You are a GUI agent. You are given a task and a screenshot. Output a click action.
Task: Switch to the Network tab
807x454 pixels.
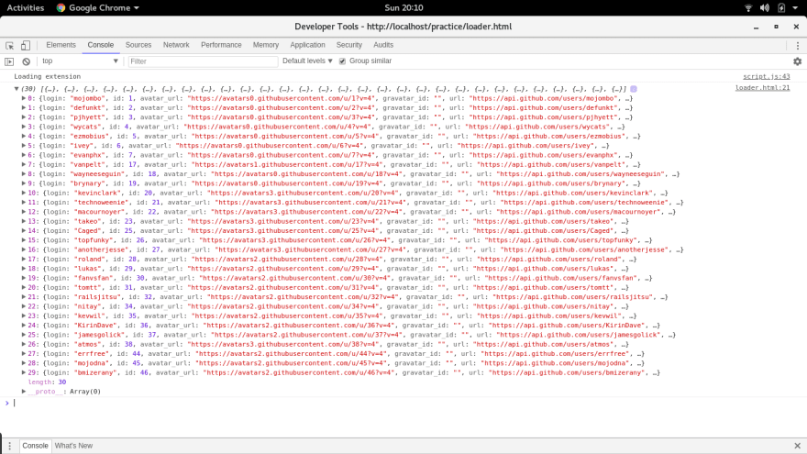[x=176, y=45]
